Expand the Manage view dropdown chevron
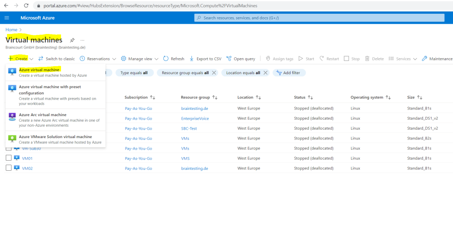The image size is (453, 233). pyautogui.click(x=156, y=59)
